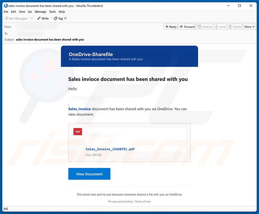This screenshot has width=259, height=214.
Task: Open the Message menu
Action: [40, 11]
